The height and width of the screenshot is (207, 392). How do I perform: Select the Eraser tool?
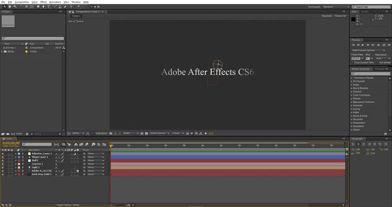point(65,7)
